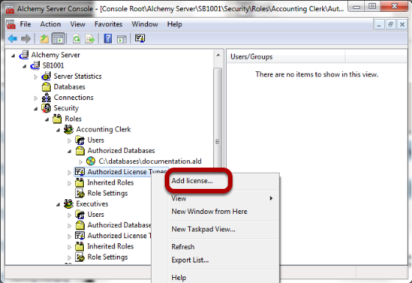Click the Refresh toolbar icon
This screenshot has height=283, width=412.
pyautogui.click(x=77, y=39)
